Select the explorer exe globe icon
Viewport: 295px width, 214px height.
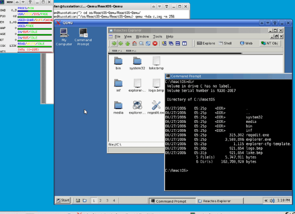click(137, 105)
